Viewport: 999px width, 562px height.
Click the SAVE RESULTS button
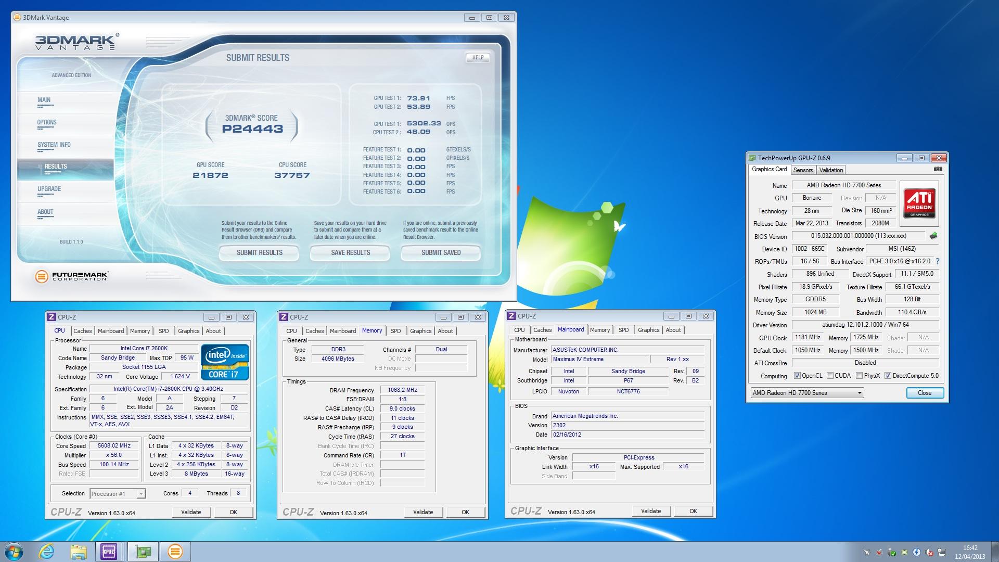[350, 253]
